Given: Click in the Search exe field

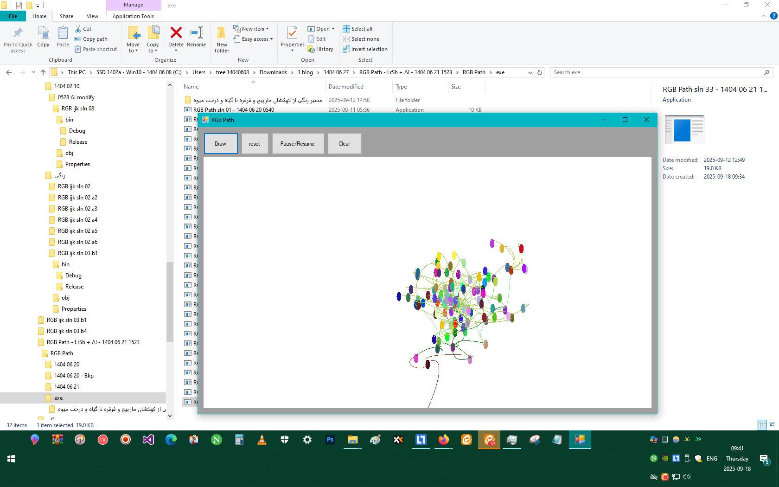Looking at the screenshot, I should coord(656,72).
